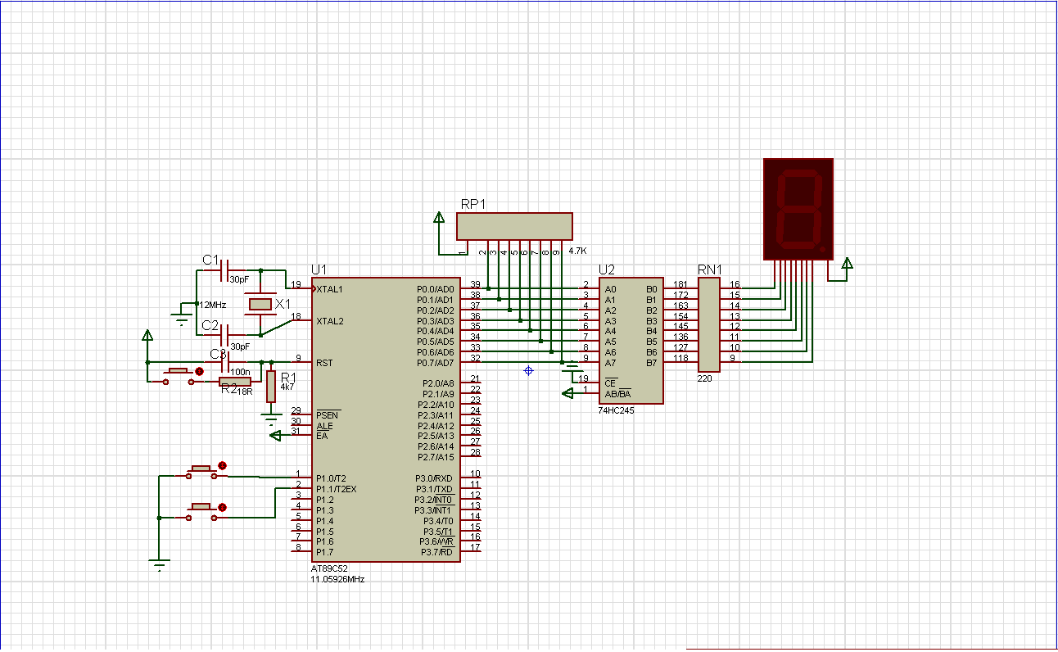Toggle the red latch dot on reset button

tap(198, 371)
